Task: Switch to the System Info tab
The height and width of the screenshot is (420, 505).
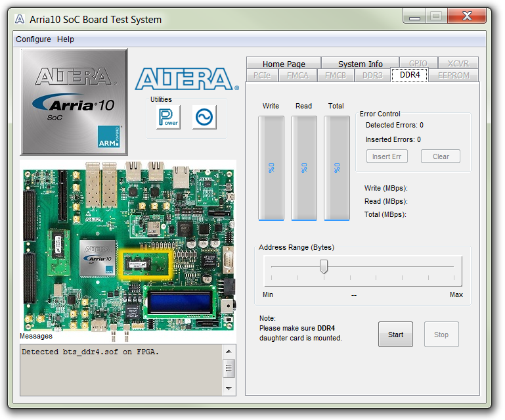Action: click(360, 64)
